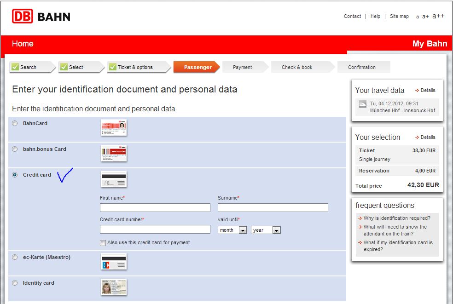Screen dimensions: 453x304
Task: Open the month dropdown
Action: click(232, 230)
